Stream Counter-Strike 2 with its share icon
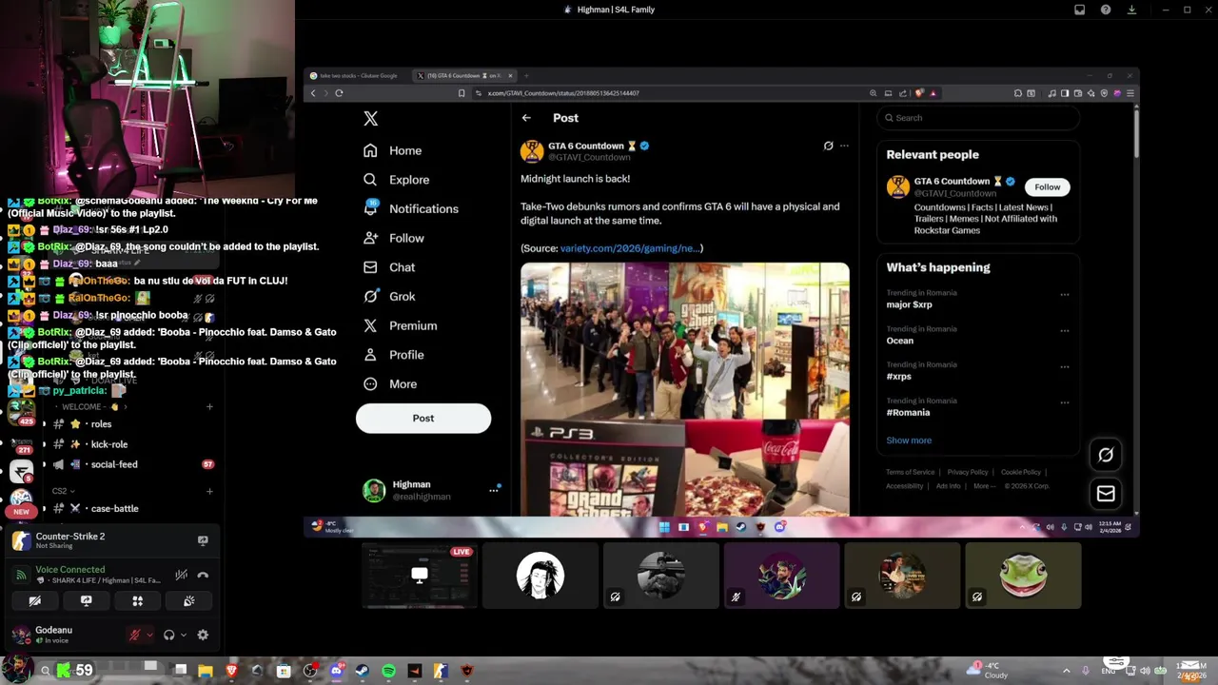The image size is (1218, 685). tap(203, 540)
